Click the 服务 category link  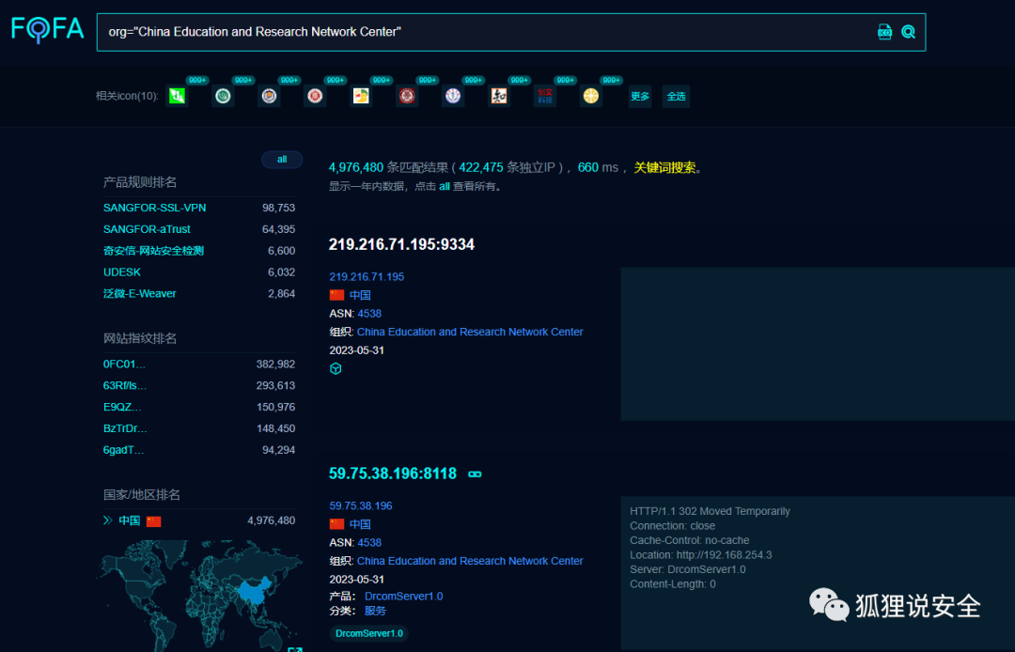[375, 611]
